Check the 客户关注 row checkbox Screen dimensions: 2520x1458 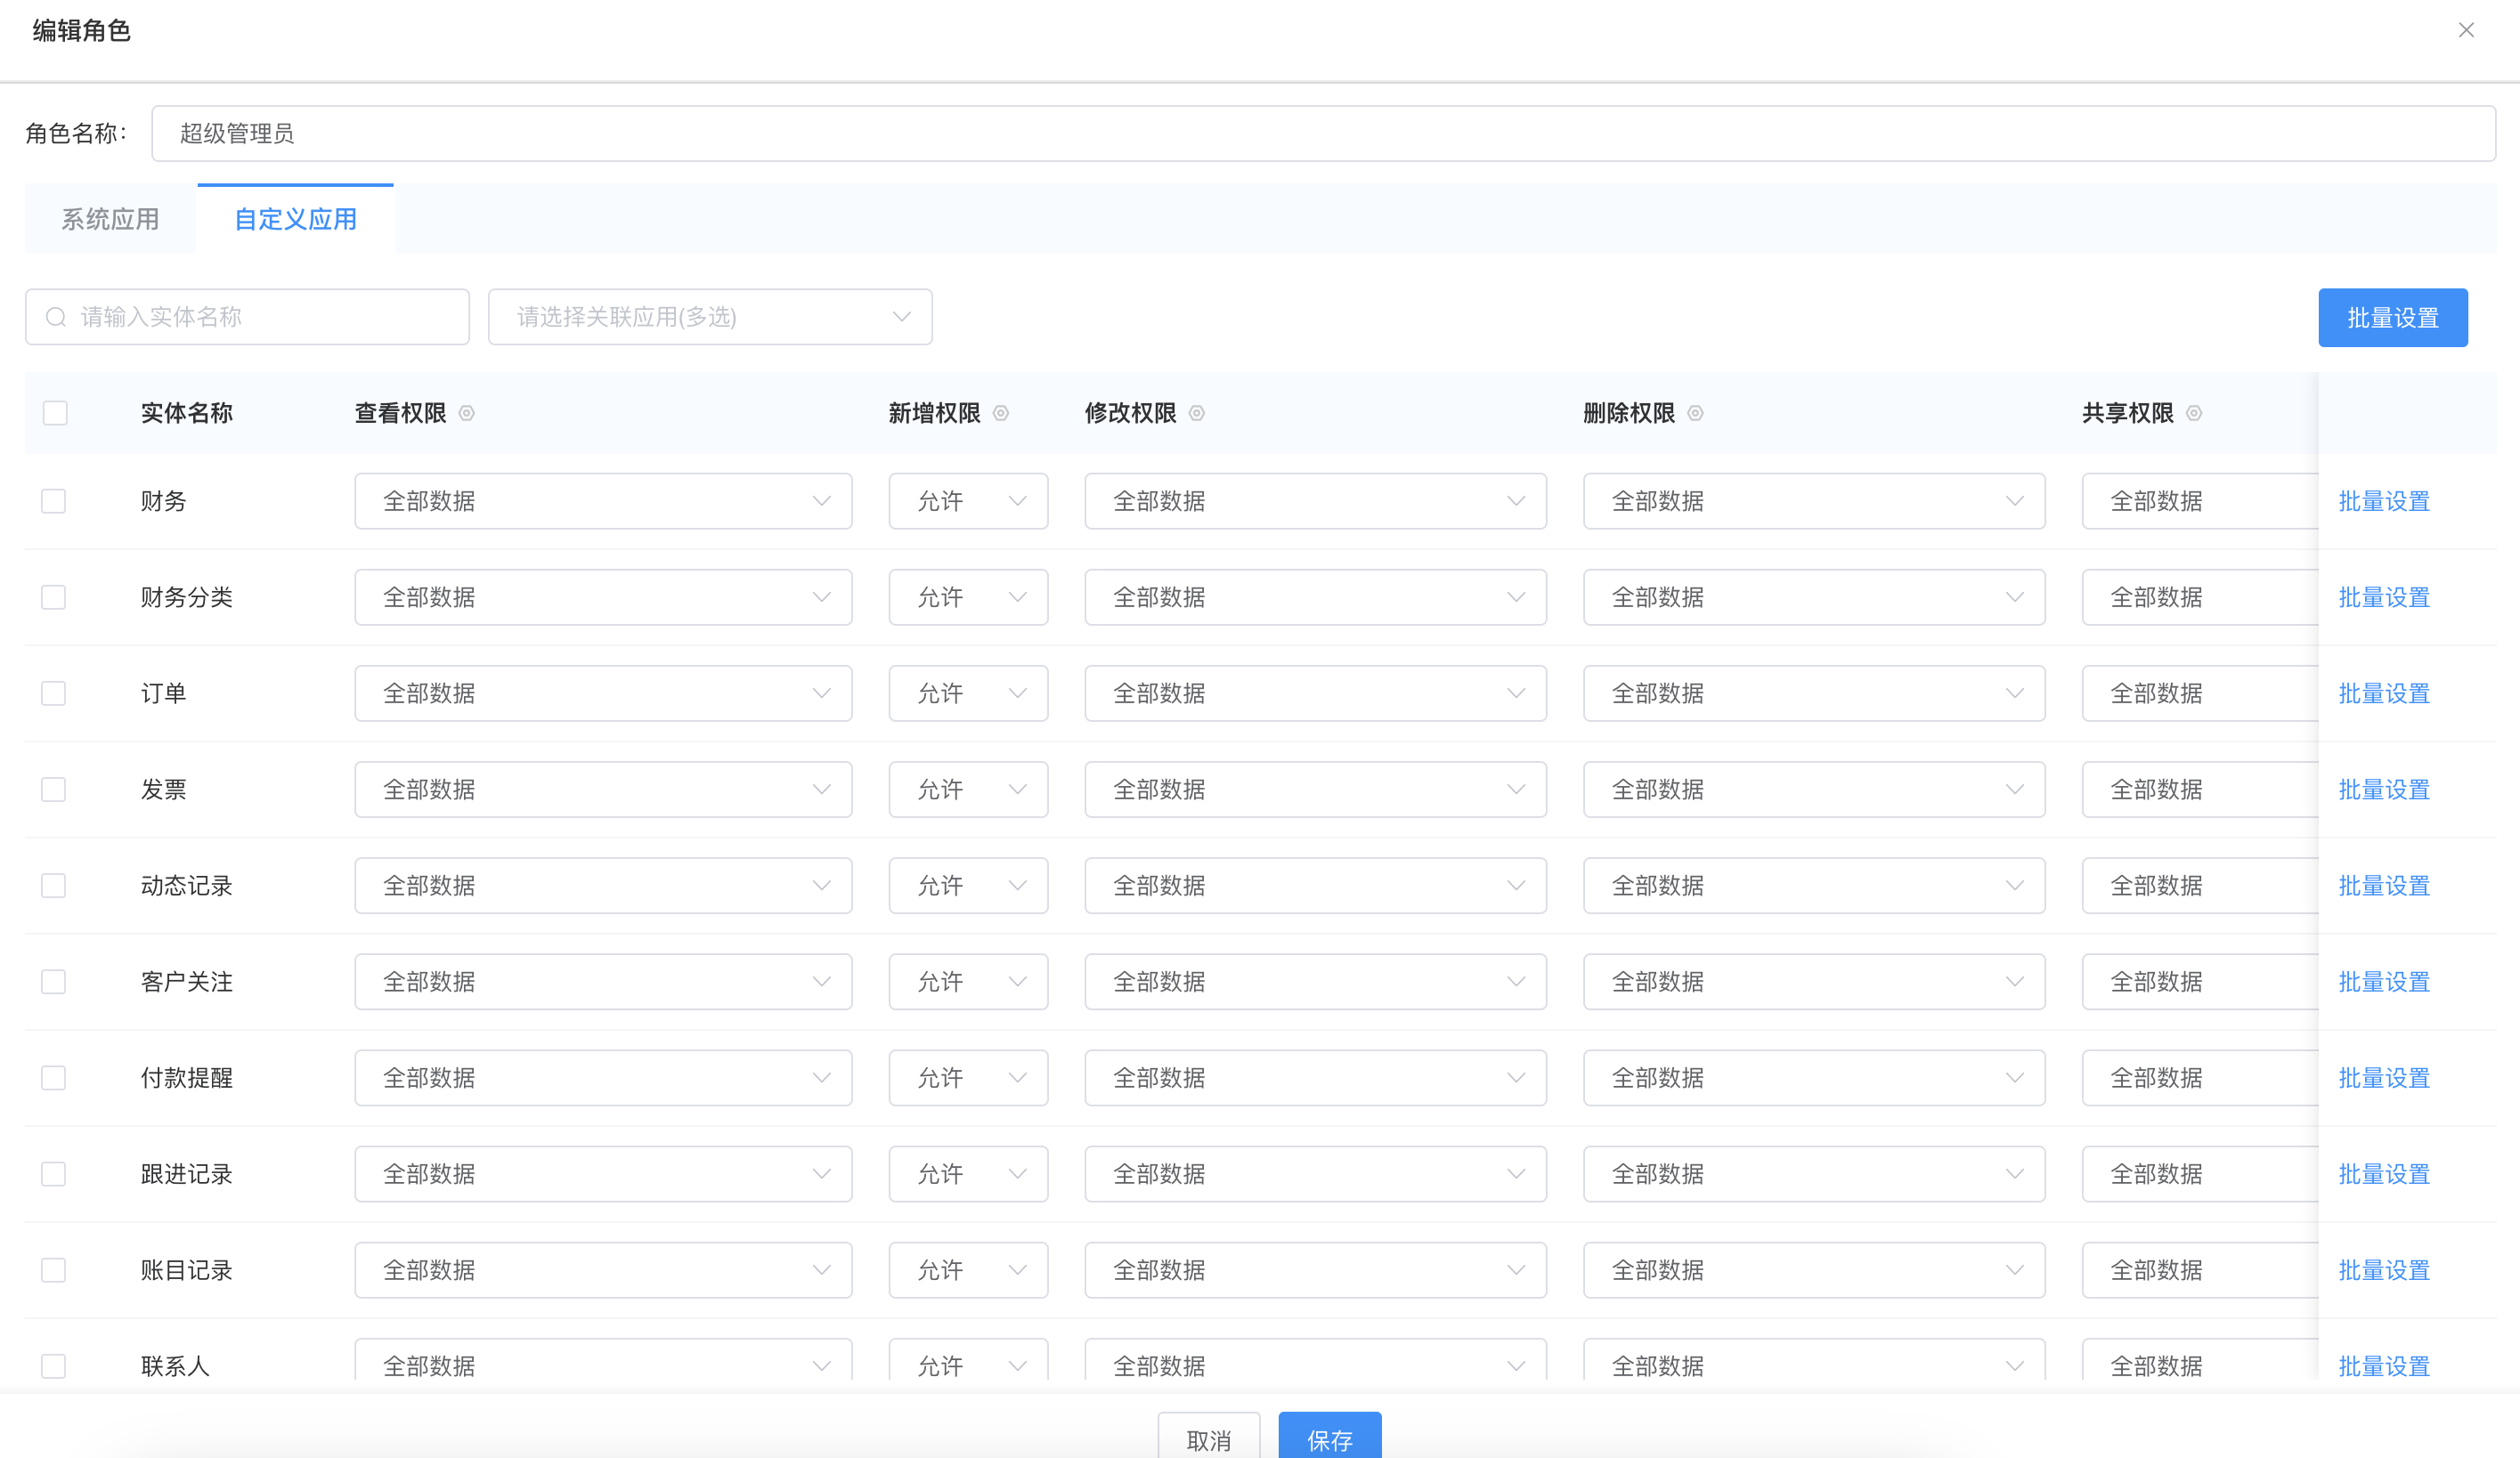point(53,981)
